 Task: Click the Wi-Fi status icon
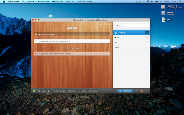(148, 1)
